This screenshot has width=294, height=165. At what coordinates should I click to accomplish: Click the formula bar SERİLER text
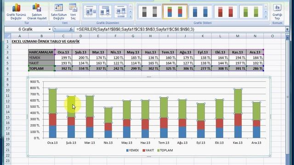click(135, 29)
